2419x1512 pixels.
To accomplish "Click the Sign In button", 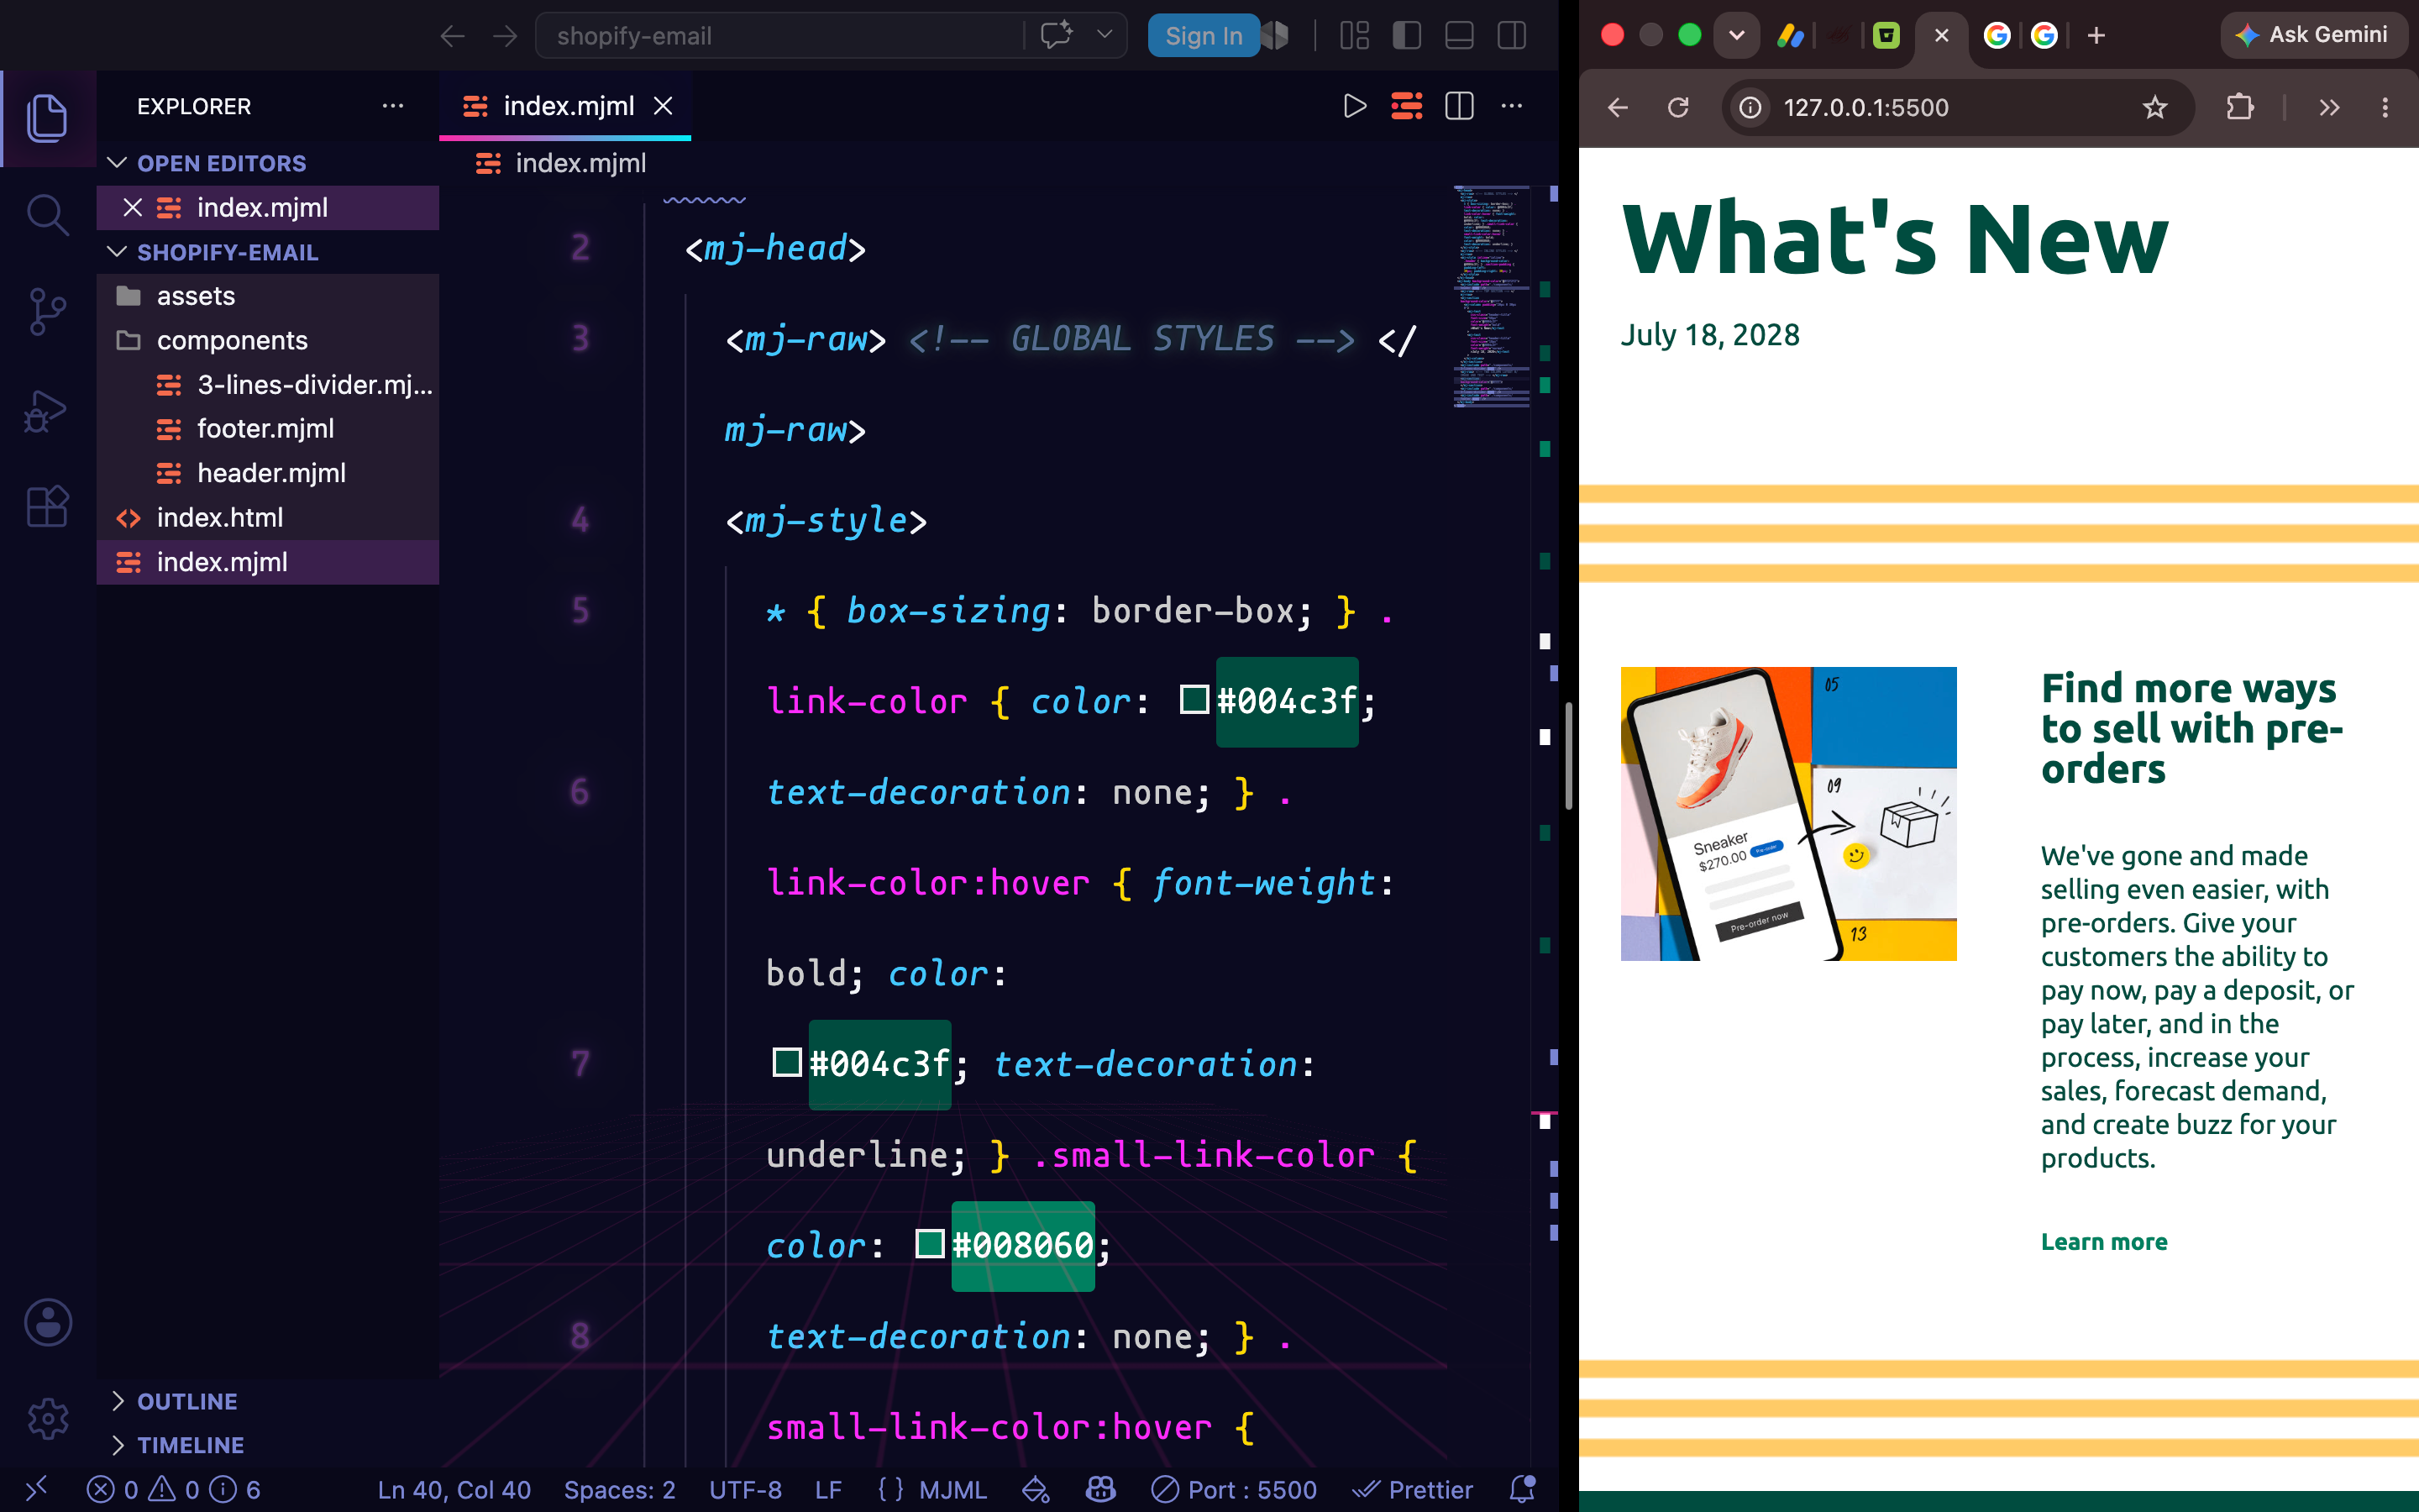I will [1204, 36].
